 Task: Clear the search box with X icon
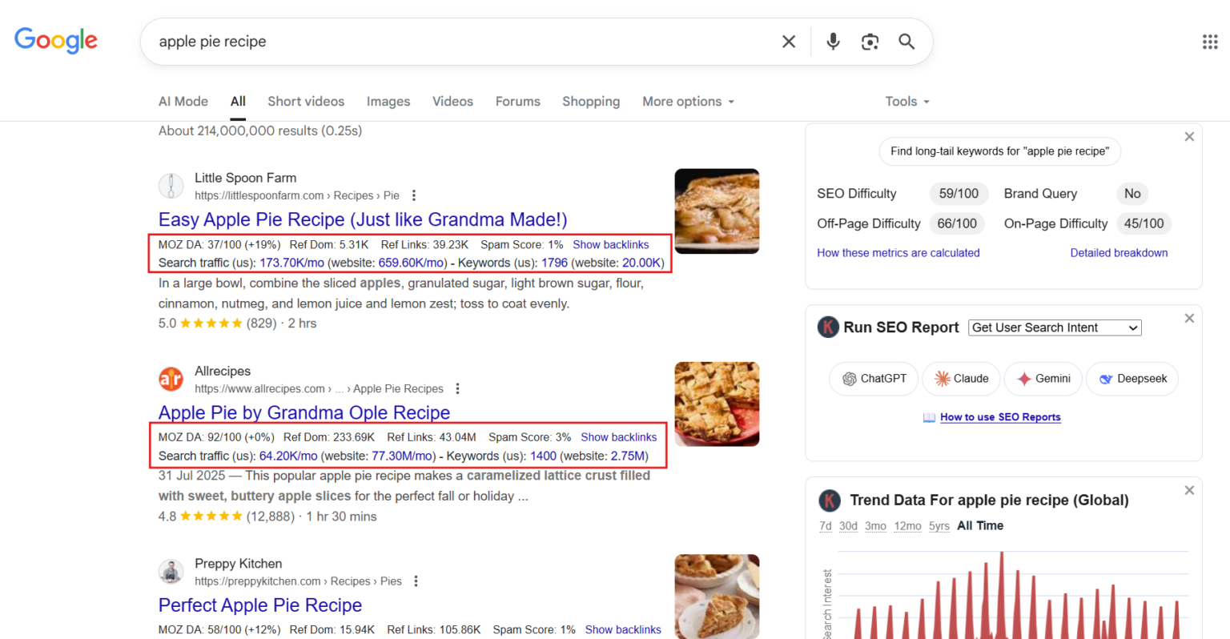(x=789, y=42)
